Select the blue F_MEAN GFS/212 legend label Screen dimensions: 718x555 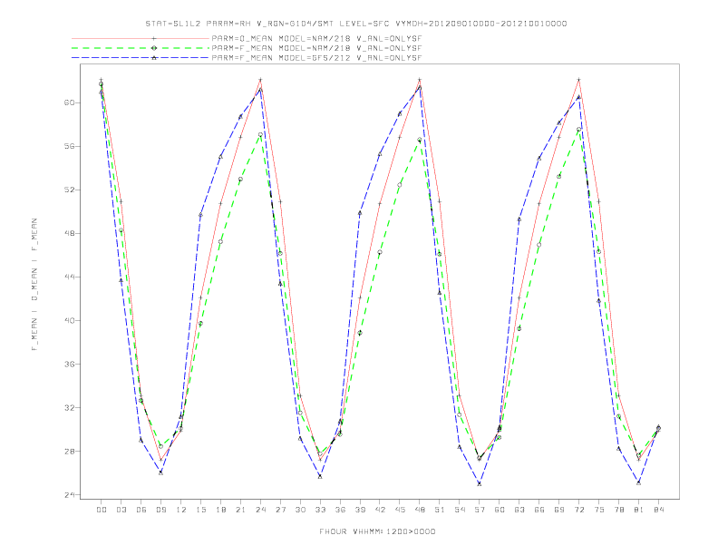317,58
